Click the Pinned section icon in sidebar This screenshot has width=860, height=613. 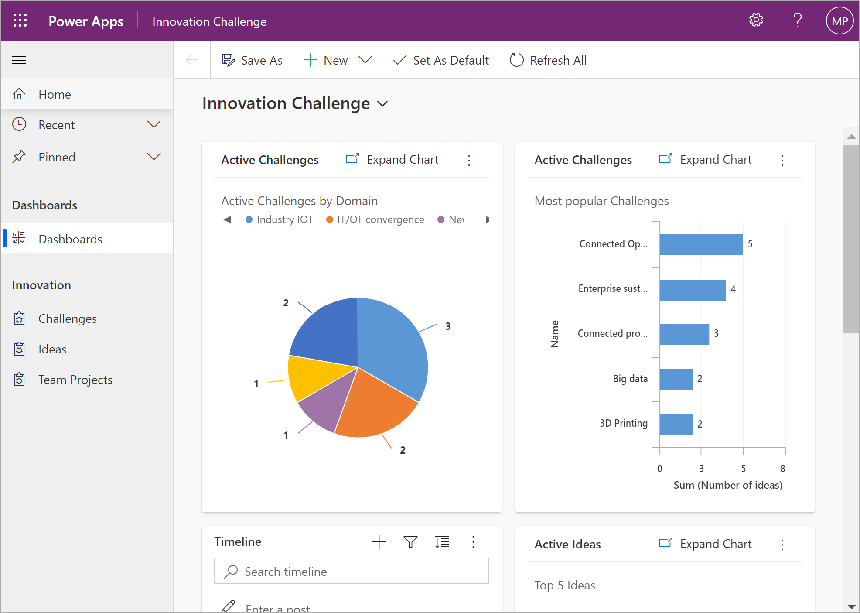pyautogui.click(x=20, y=157)
